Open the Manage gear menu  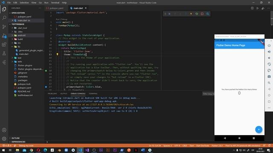(x=4, y=139)
